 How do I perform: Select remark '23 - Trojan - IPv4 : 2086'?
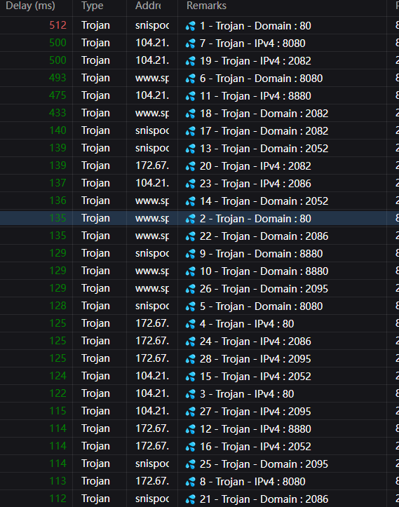[x=255, y=184]
